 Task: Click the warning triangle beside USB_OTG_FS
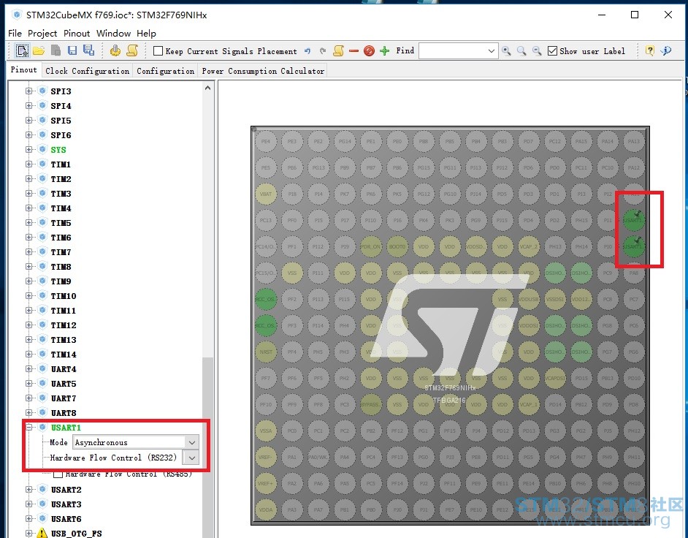(x=42, y=533)
